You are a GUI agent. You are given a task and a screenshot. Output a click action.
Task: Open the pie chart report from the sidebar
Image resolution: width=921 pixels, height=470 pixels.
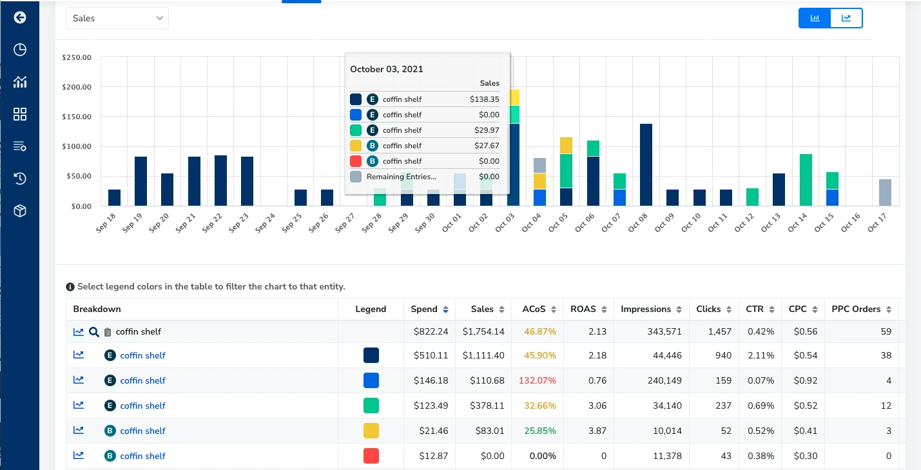(x=19, y=50)
